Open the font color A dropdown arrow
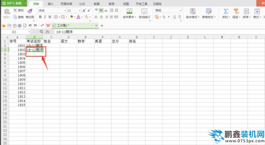 82,17
